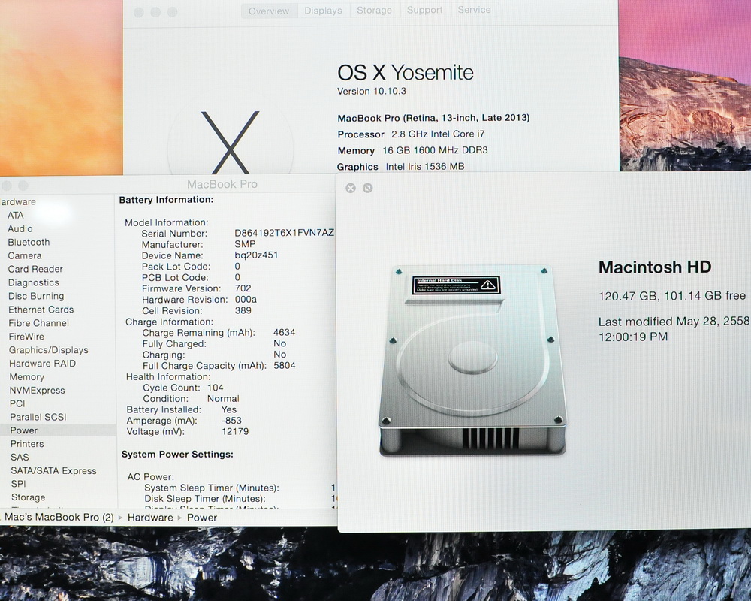Select Printers in the sidebar

point(27,444)
